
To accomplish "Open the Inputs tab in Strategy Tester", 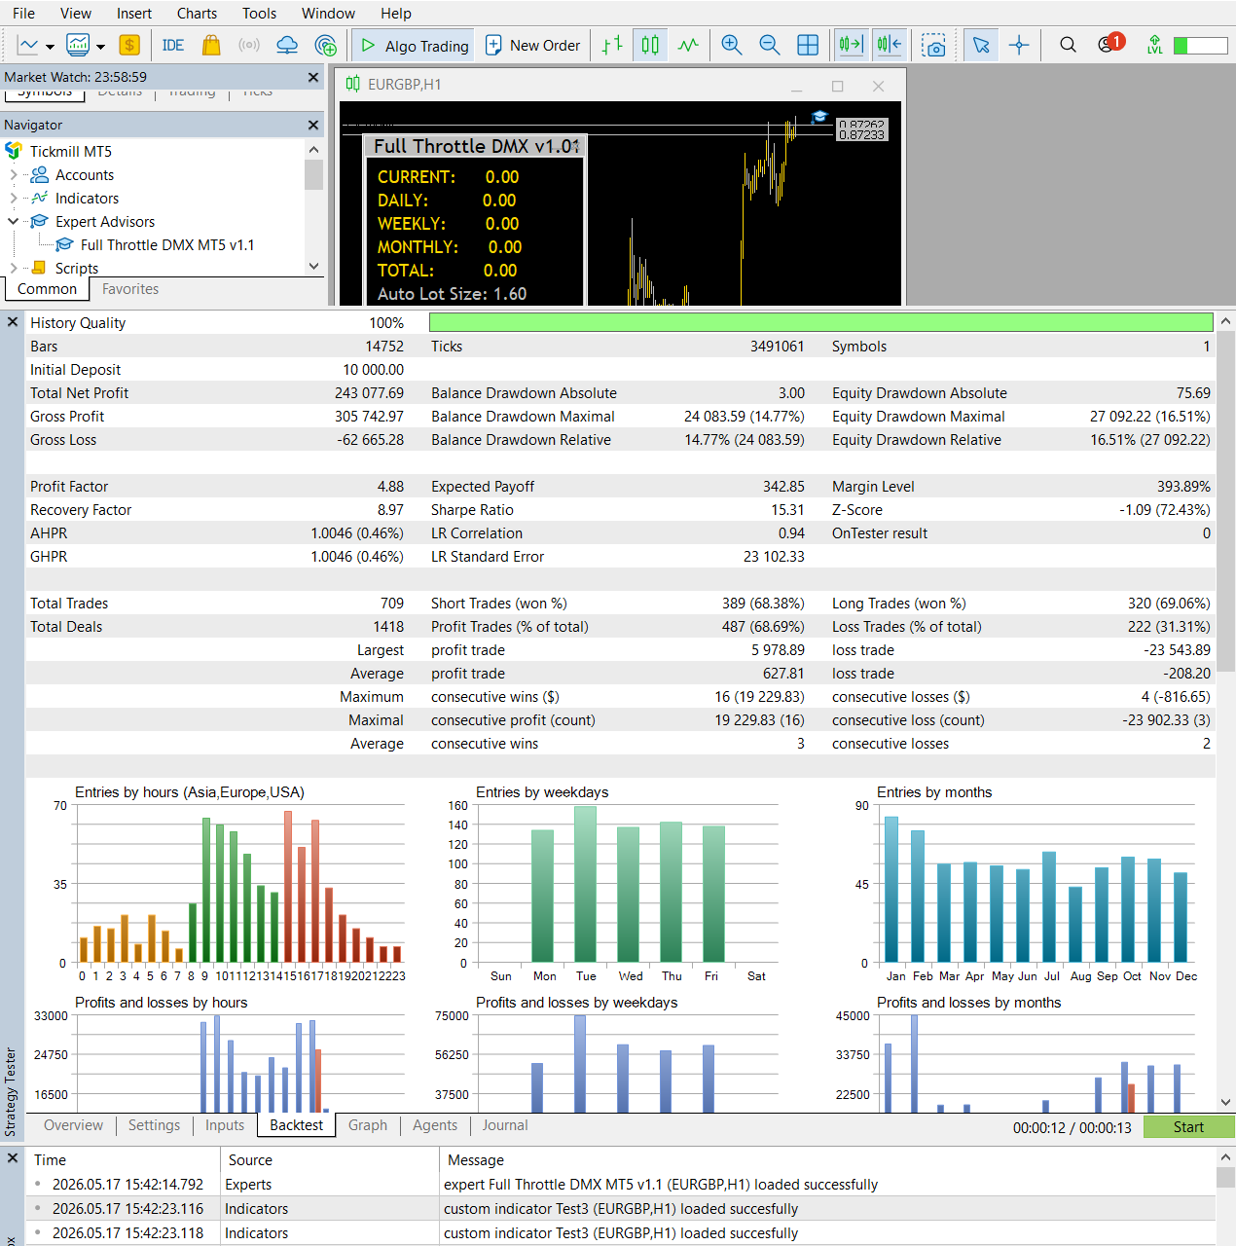I will [x=225, y=1125].
